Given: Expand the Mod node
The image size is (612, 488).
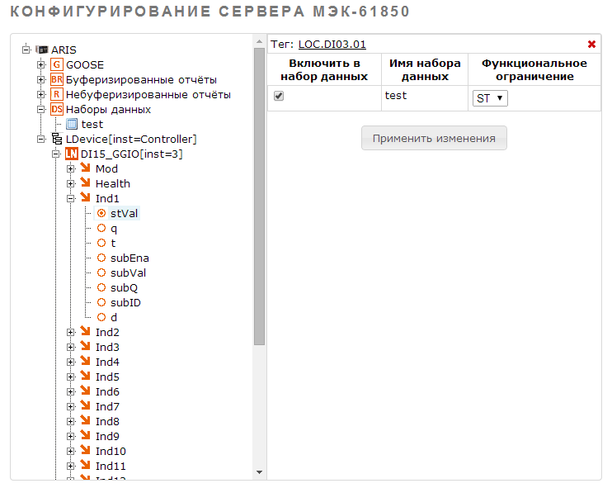Looking at the screenshot, I should 71,168.
